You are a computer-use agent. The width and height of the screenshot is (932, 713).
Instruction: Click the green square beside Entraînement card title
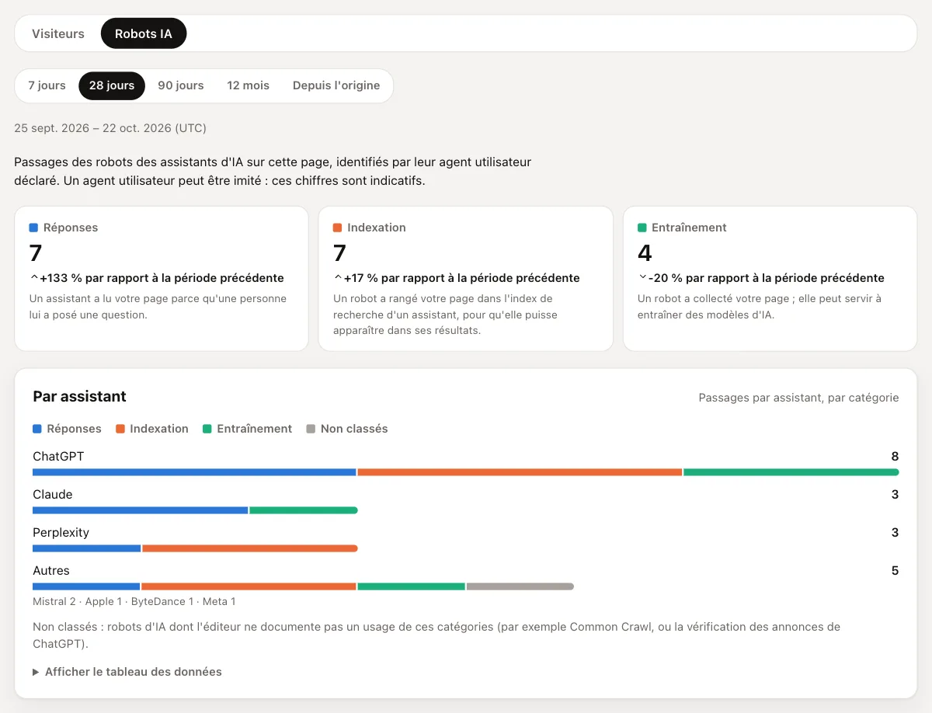tap(642, 228)
